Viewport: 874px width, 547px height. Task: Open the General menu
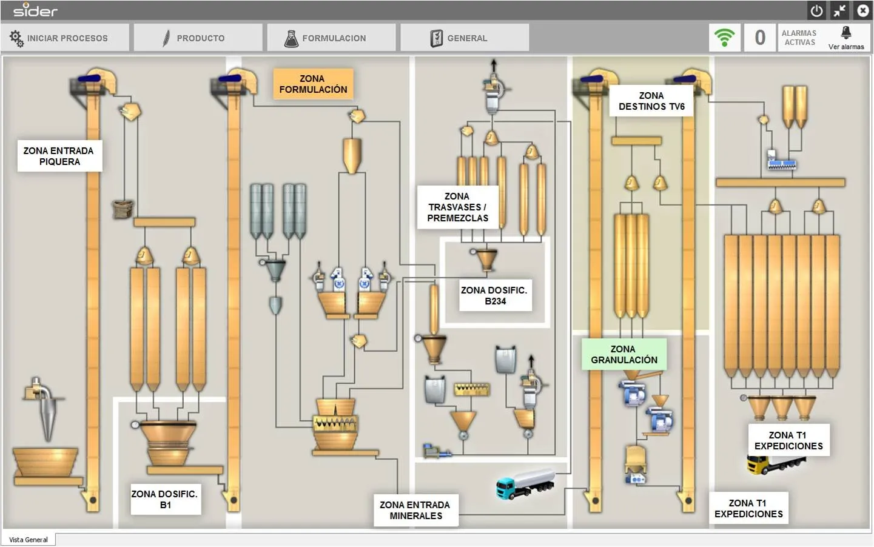(x=465, y=38)
